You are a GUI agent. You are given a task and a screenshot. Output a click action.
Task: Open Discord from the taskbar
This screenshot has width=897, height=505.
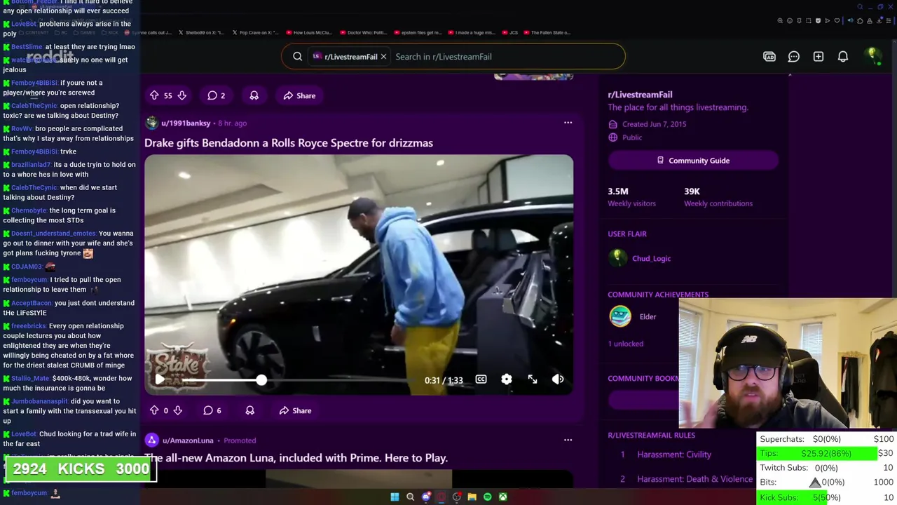click(426, 497)
